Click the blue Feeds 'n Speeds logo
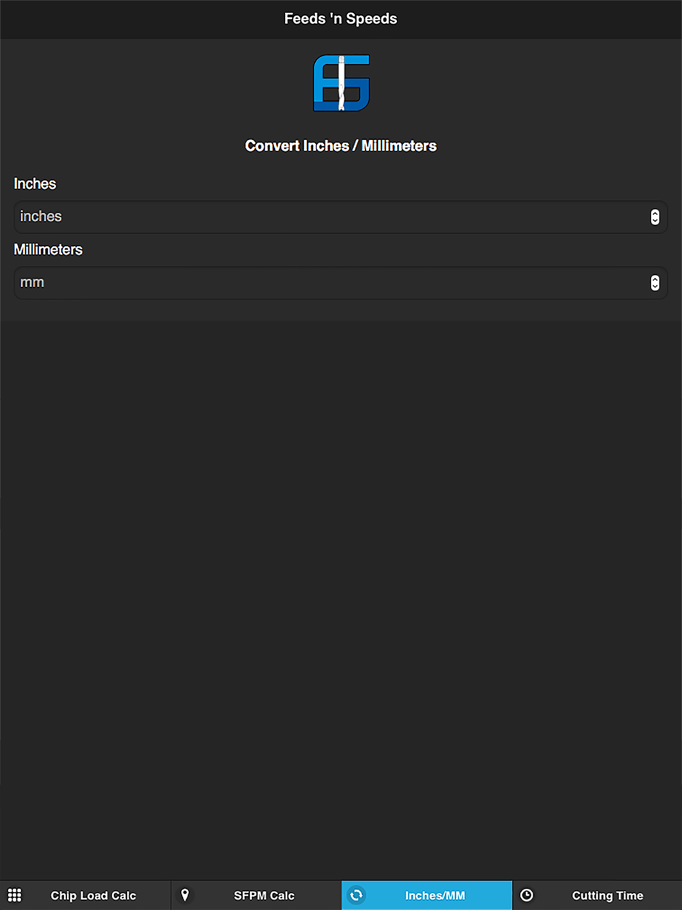Image resolution: width=682 pixels, height=910 pixels. point(341,83)
